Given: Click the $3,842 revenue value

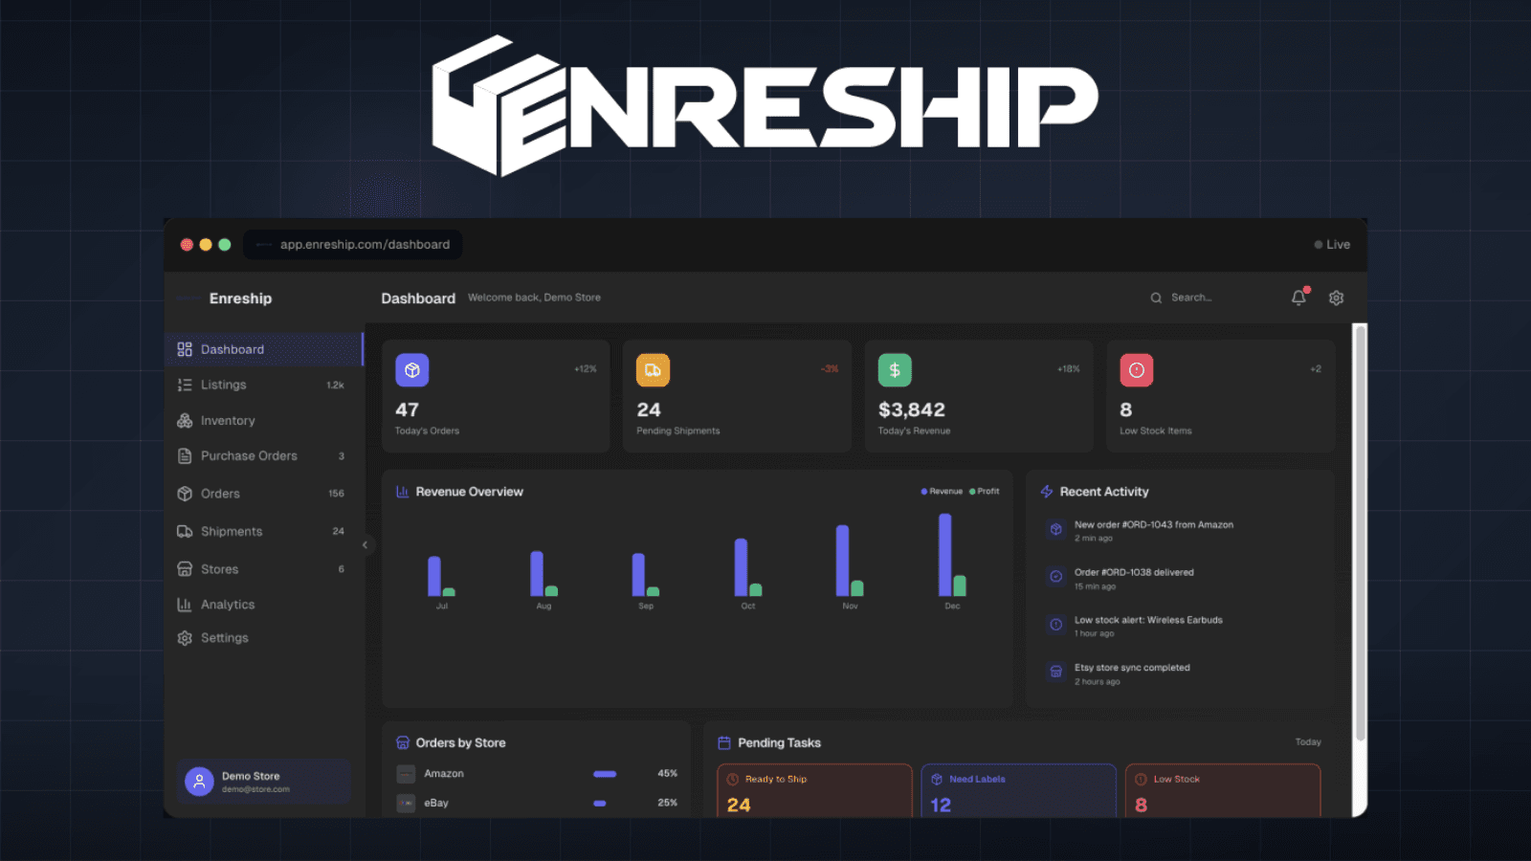Looking at the screenshot, I should click(912, 410).
